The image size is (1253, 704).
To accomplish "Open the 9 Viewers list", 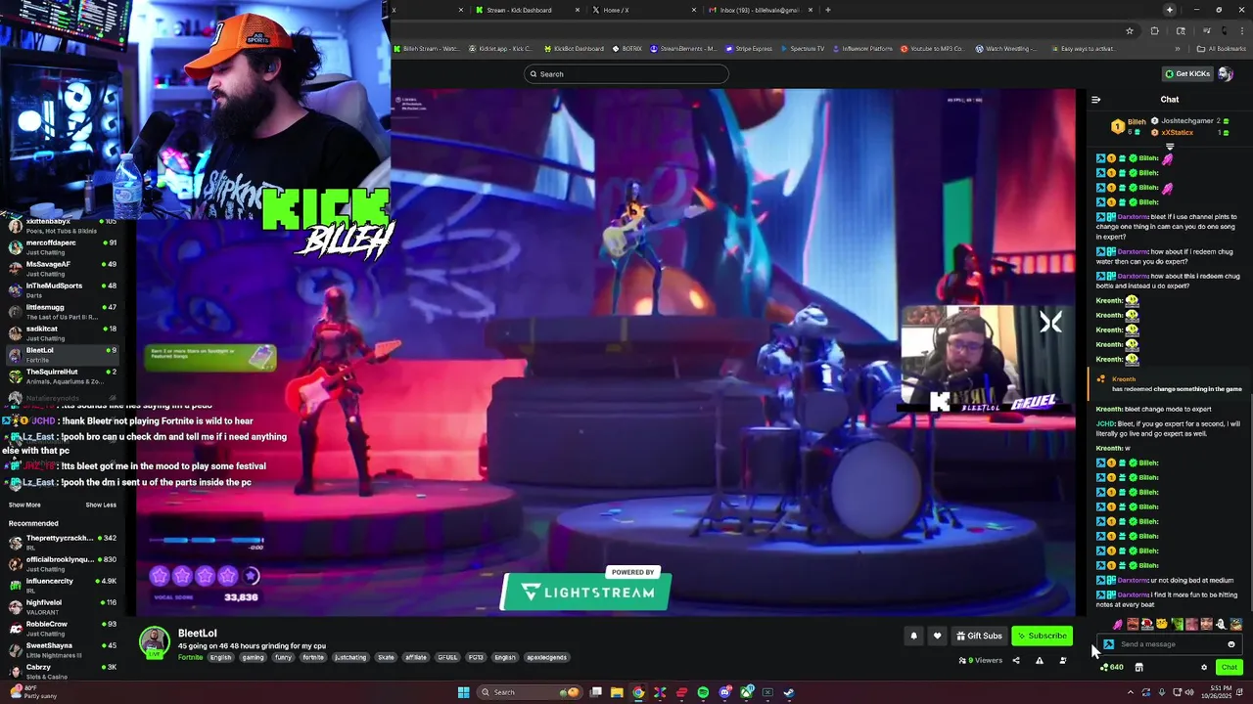I will [x=980, y=661].
